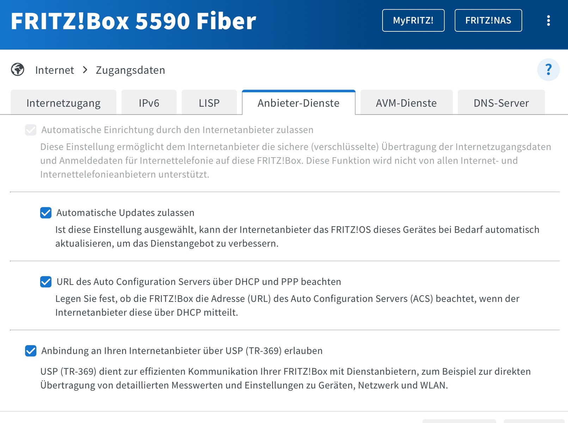The height and width of the screenshot is (423, 568).
Task: Uncheck Automatische Updates zulassen
Action: click(46, 213)
